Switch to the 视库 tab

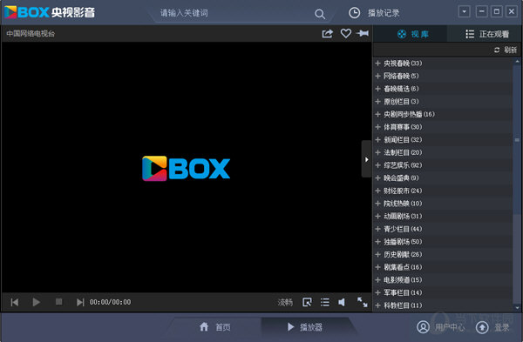coord(410,34)
